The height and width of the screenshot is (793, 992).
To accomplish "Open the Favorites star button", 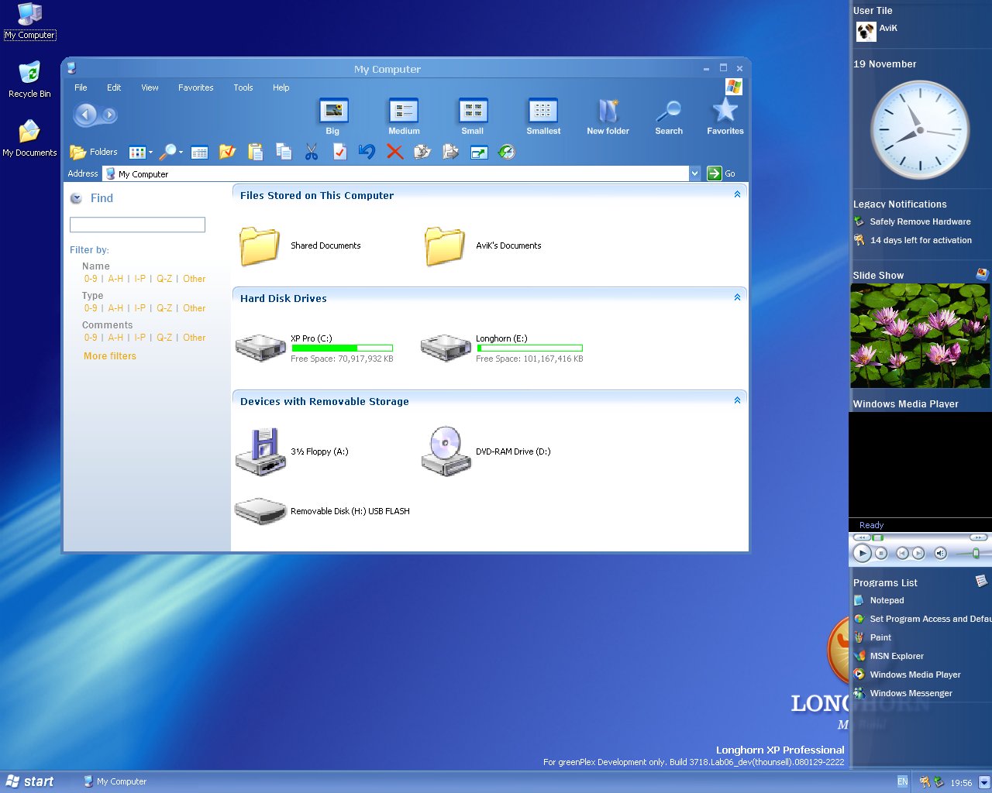I will tap(725, 116).
